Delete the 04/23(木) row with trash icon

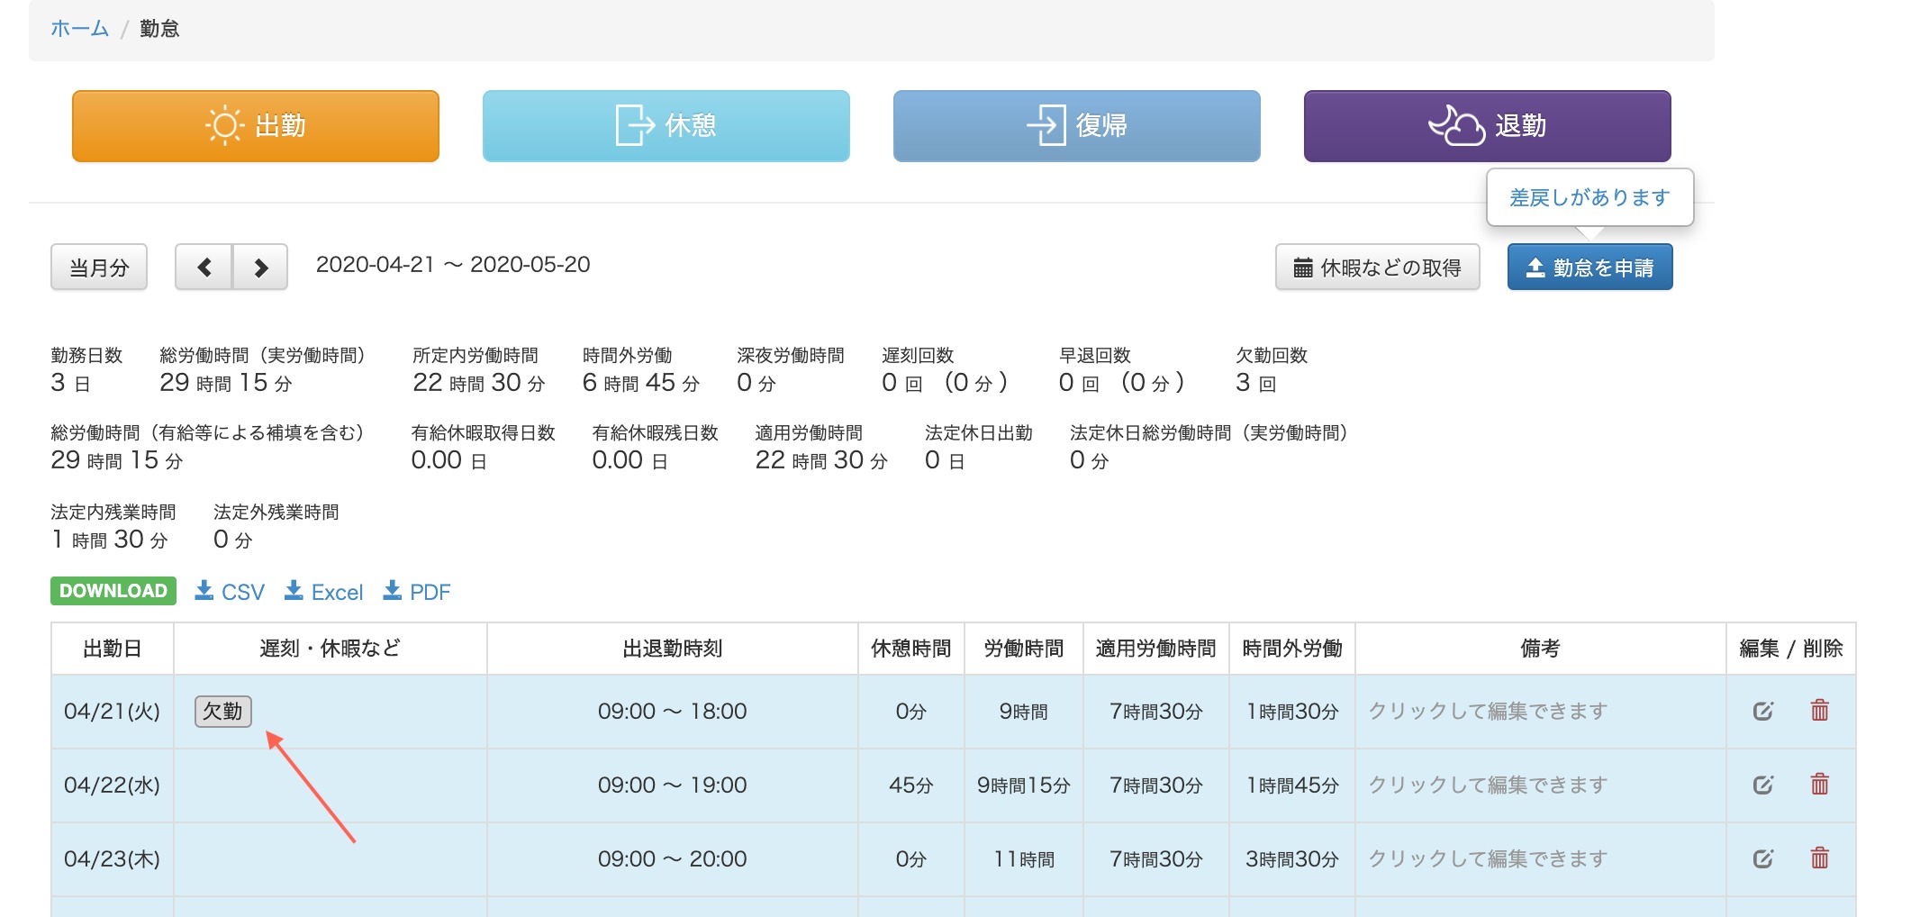pos(1820,858)
